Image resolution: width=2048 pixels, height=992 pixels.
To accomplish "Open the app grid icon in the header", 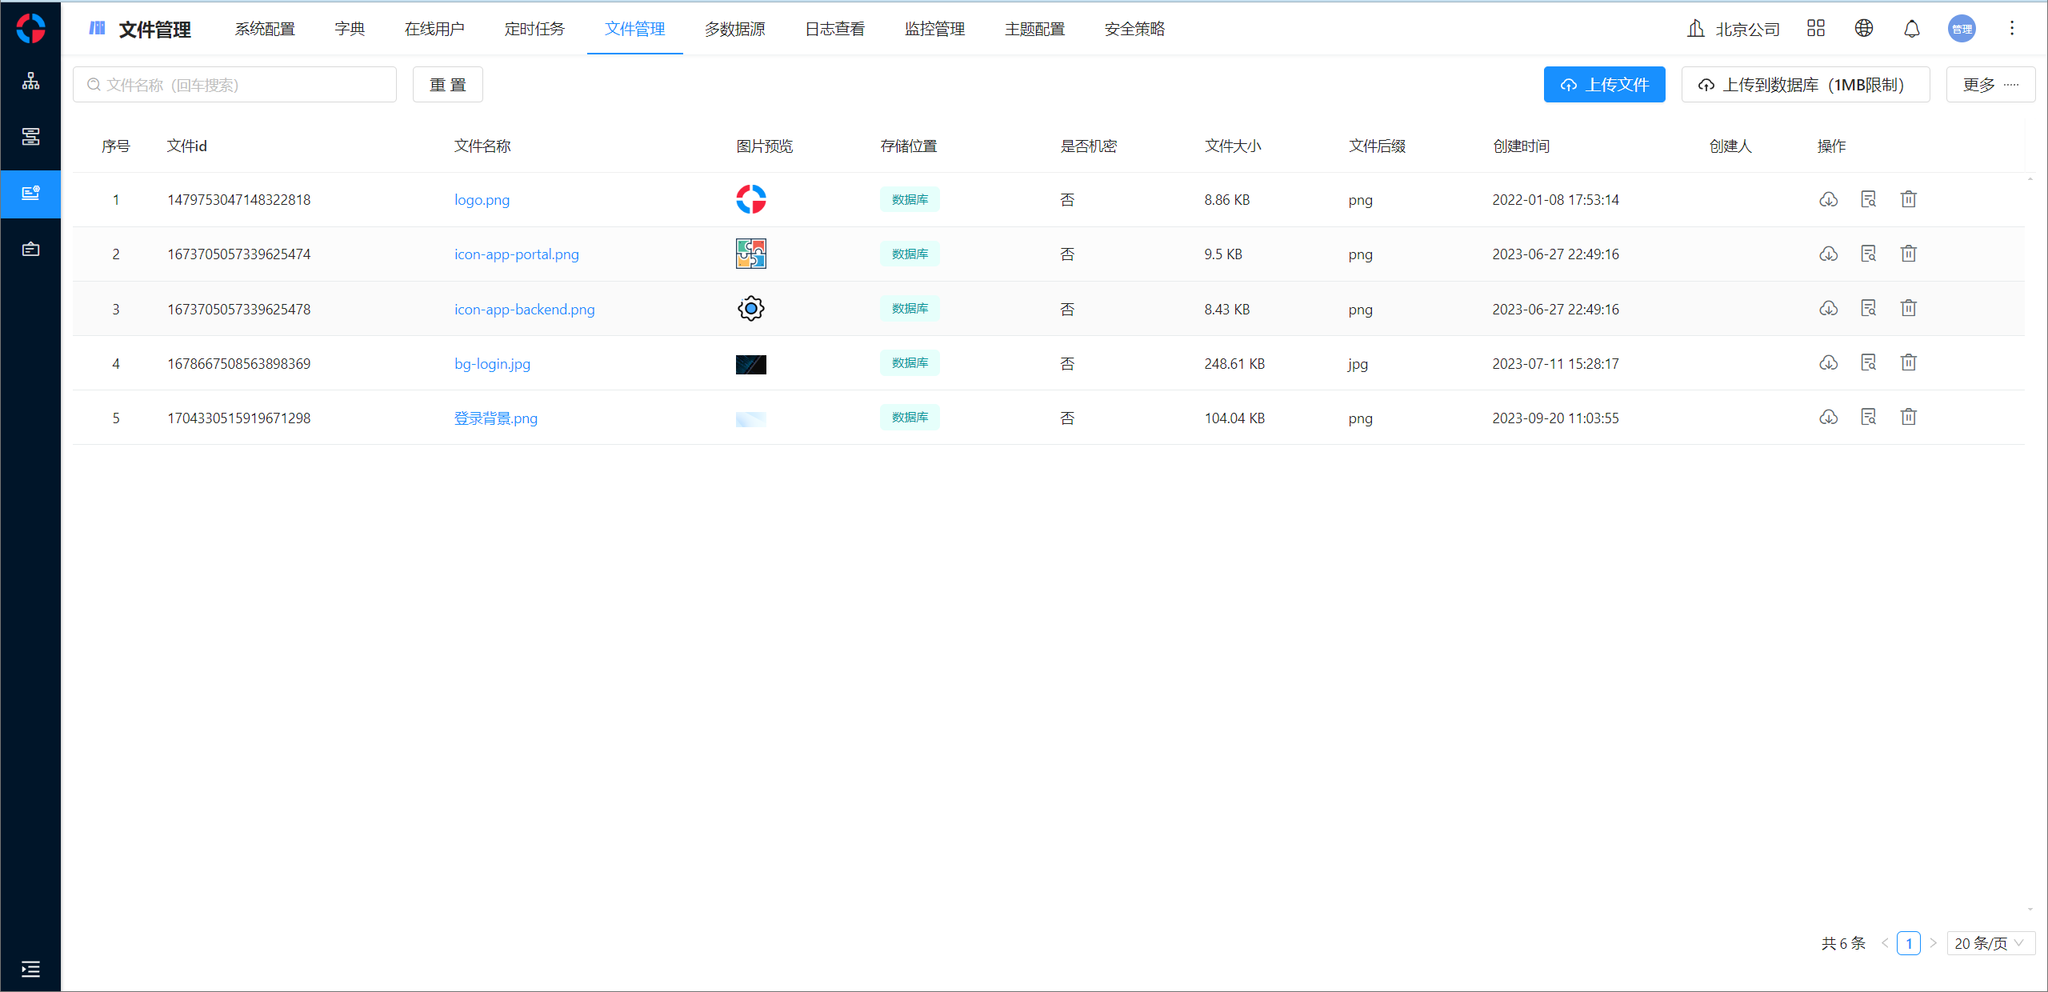I will 1815,29.
